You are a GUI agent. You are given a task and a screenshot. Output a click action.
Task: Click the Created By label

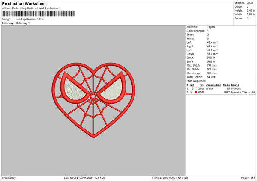coord(9,178)
